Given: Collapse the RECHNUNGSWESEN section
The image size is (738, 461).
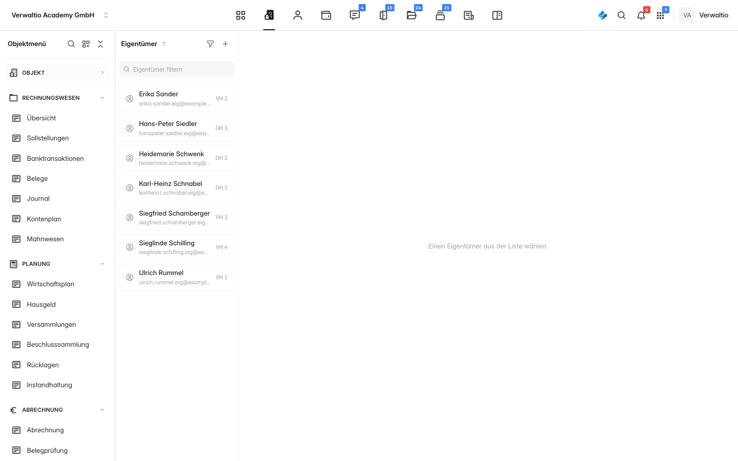Looking at the screenshot, I should [x=102, y=98].
